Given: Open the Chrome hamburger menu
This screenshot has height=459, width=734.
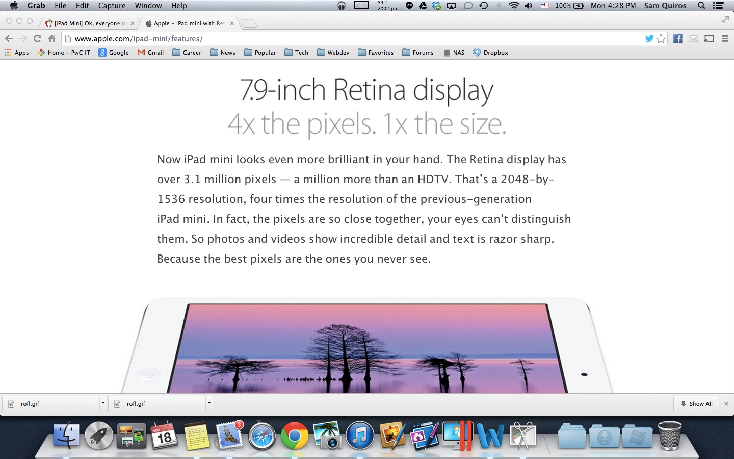Looking at the screenshot, I should click(x=725, y=38).
